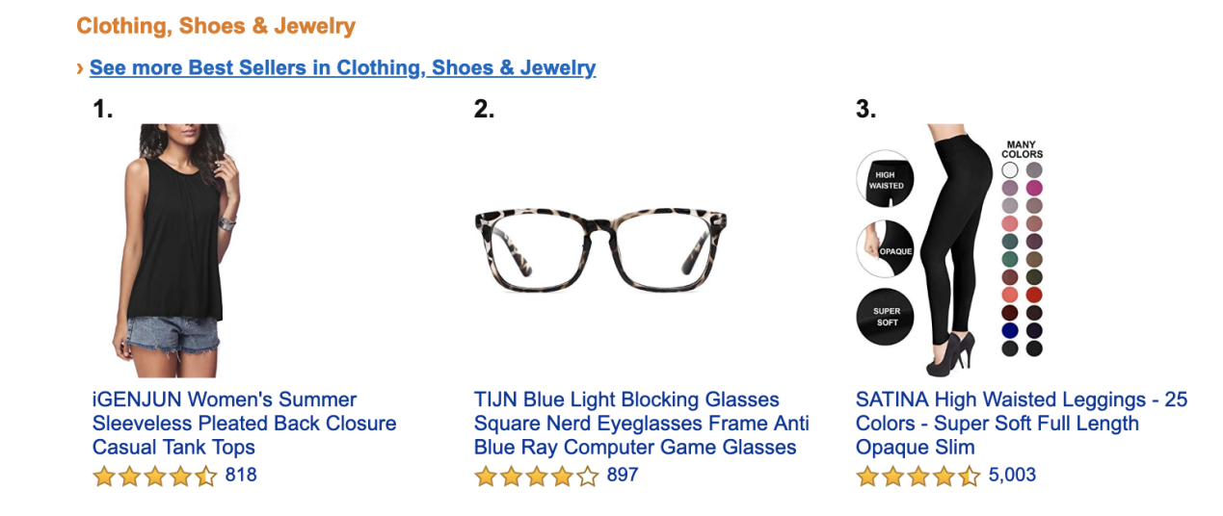Viewport: 1223px width, 516px height.
Task: Click star rating for SATINA leggings
Action: (x=917, y=476)
